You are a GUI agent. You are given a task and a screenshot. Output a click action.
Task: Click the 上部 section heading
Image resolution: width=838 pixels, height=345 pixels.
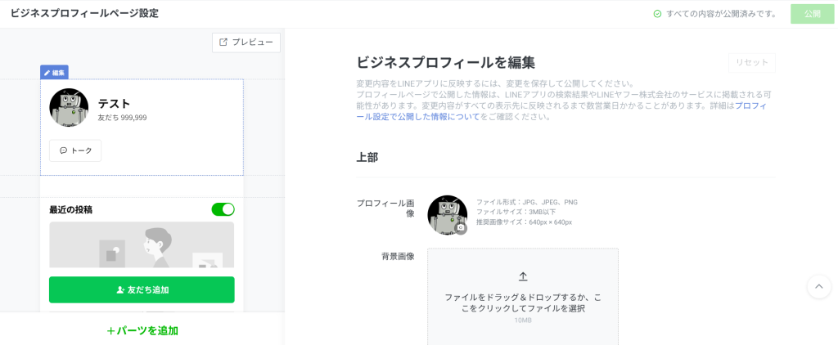367,158
